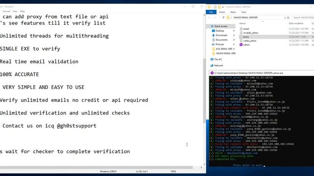Image resolution: width=314 pixels, height=176 pixels.
Task: Click the Downloads arrow icon in sidebar
Action: tap(213, 35)
